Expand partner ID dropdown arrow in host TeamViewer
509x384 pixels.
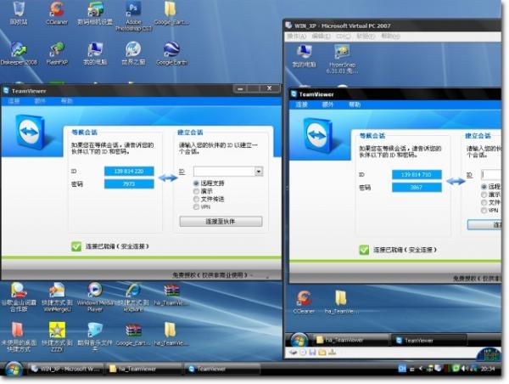[x=259, y=172]
